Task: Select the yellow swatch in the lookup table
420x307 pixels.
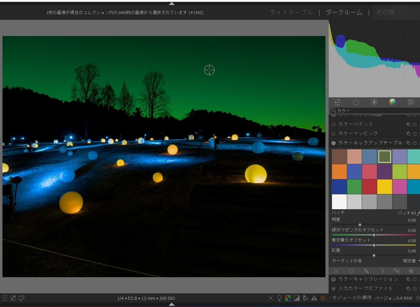Action: click(385, 187)
